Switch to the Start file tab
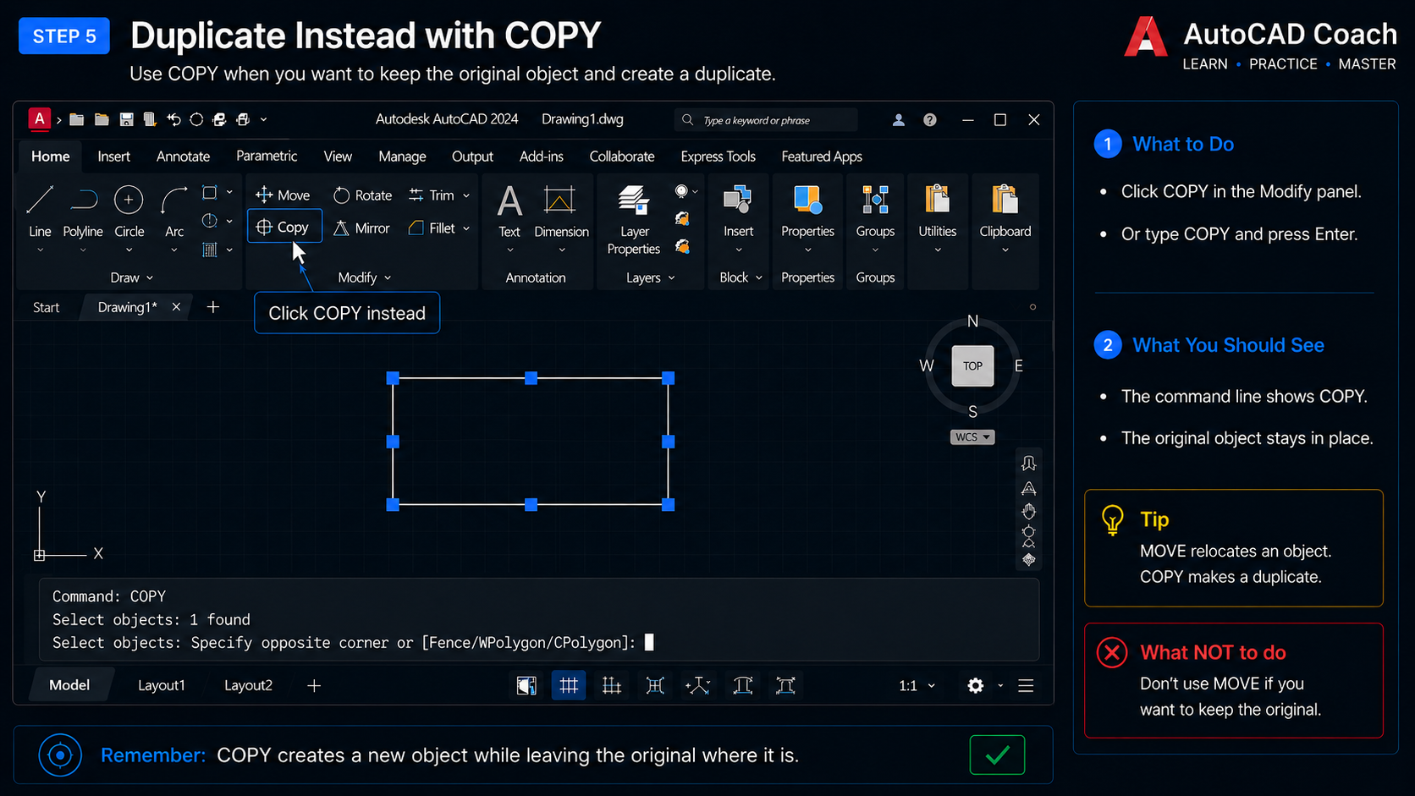 point(46,307)
